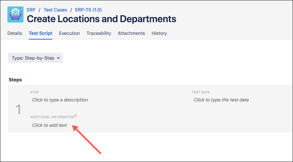Open the Attachments tab
The height and width of the screenshot is (162, 293).
click(131, 33)
